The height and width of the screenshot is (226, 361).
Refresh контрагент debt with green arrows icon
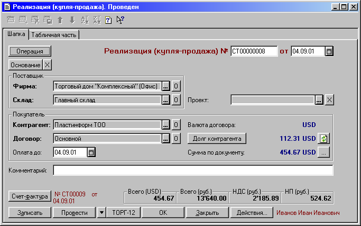pyautogui.click(x=323, y=139)
